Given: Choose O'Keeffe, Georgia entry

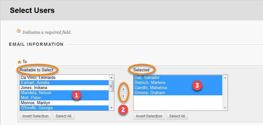Looking at the screenshot, I should pyautogui.click(x=64, y=108).
